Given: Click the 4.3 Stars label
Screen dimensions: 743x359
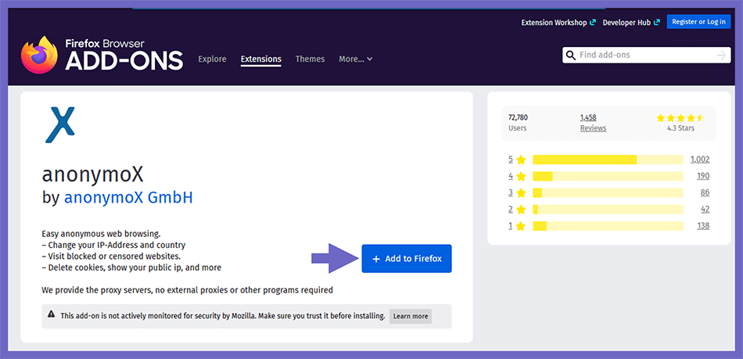Looking at the screenshot, I should point(680,128).
